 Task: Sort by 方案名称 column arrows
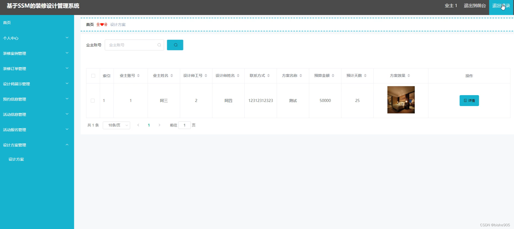301,76
